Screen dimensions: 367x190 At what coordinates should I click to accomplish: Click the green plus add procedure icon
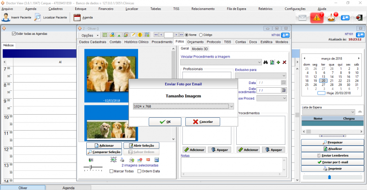coord(278,62)
